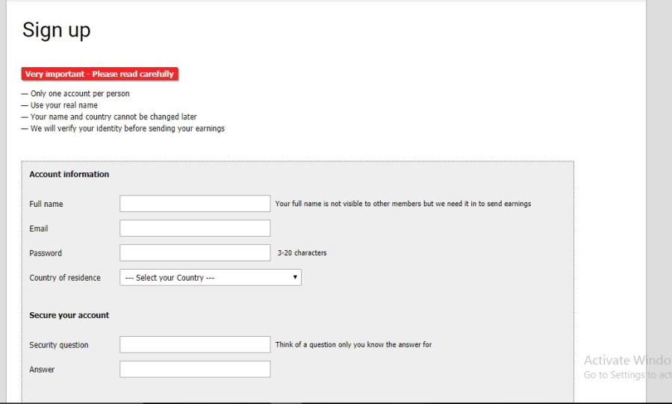The height and width of the screenshot is (404, 672).
Task: Click the "Answer" field label
Action: point(42,370)
